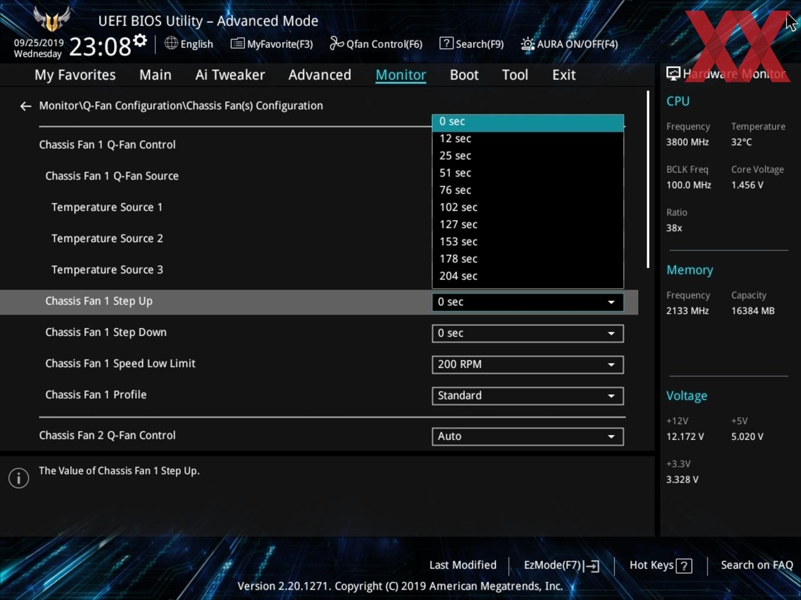Open the Ai Tweaker tab
The width and height of the screenshot is (801, 600).
pos(230,75)
